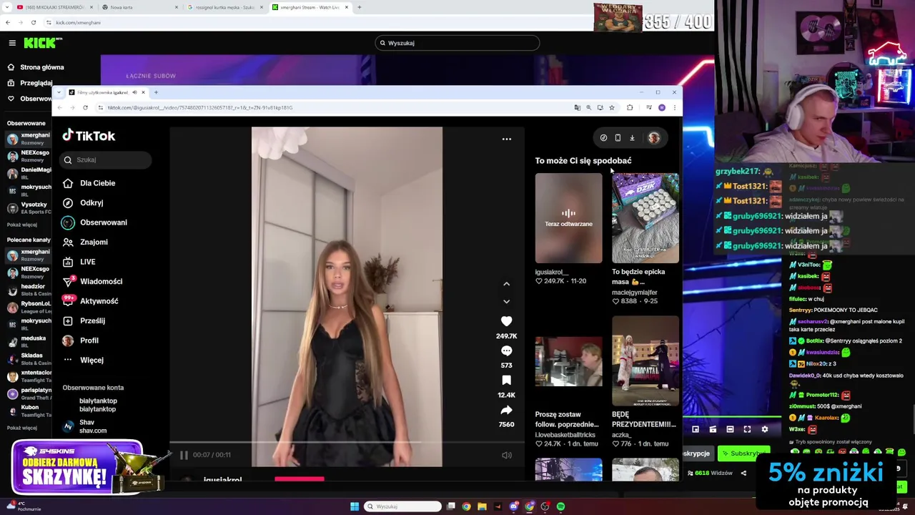Click the paper plane Wiadomości icon
This screenshot has width=915, height=515.
click(x=68, y=282)
